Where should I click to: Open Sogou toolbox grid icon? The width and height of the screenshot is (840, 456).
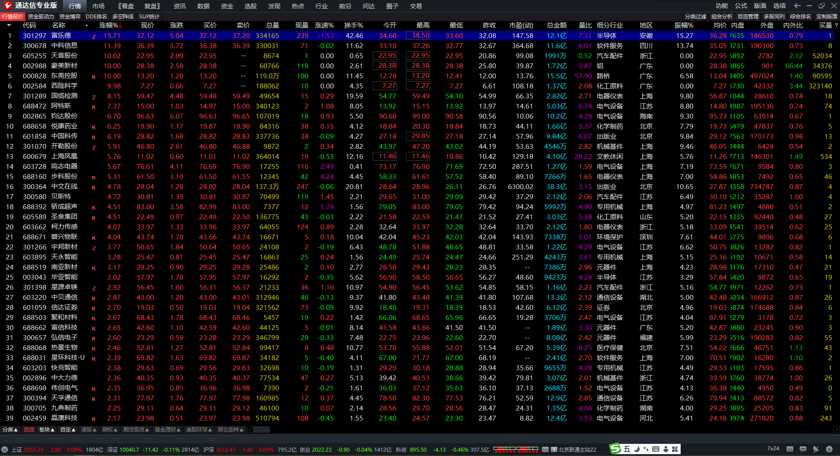click(x=675, y=449)
